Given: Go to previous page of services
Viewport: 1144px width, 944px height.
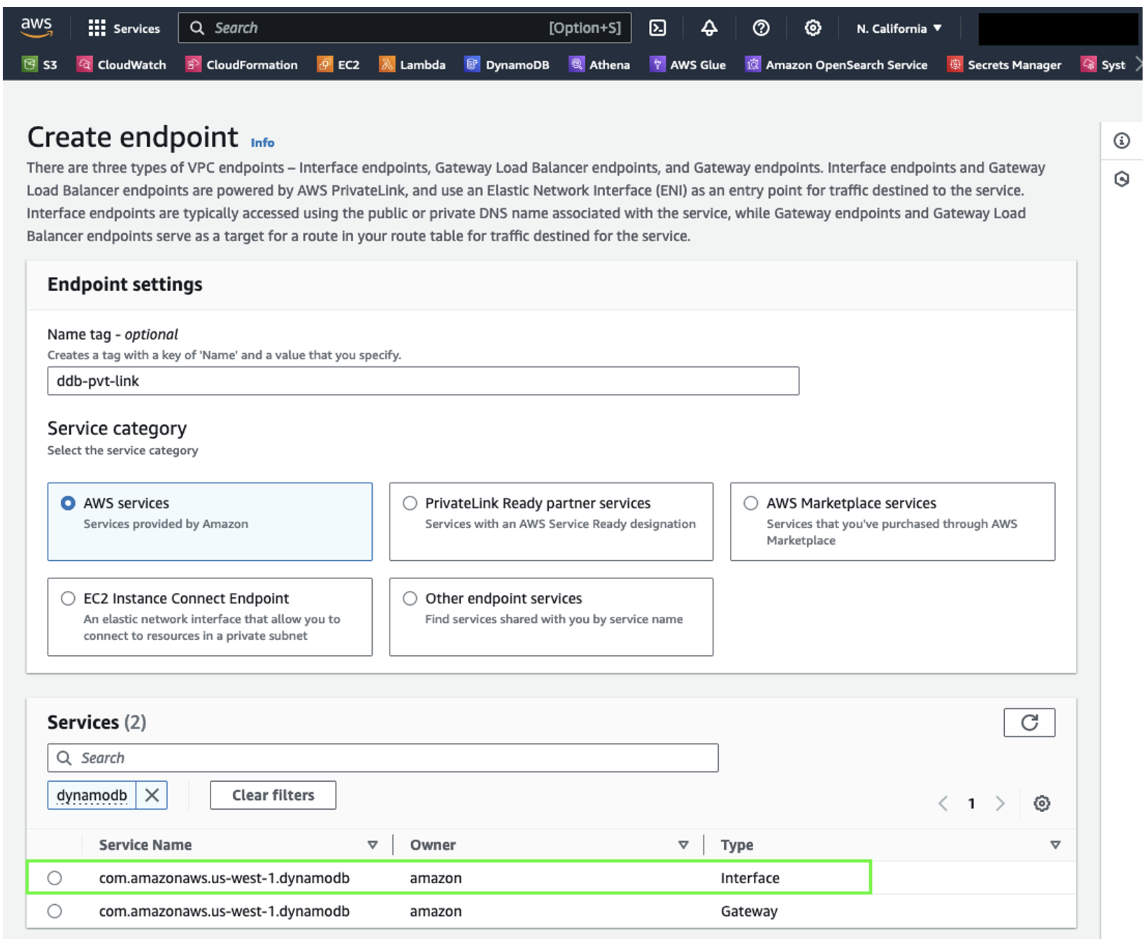Looking at the screenshot, I should (943, 803).
